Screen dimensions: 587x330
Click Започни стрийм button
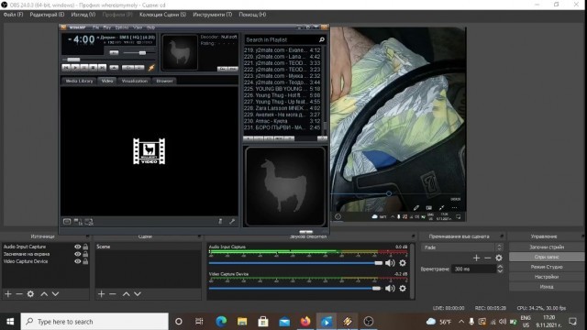547,247
